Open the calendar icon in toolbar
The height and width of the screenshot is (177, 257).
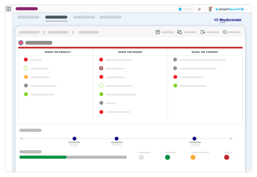pos(158,32)
